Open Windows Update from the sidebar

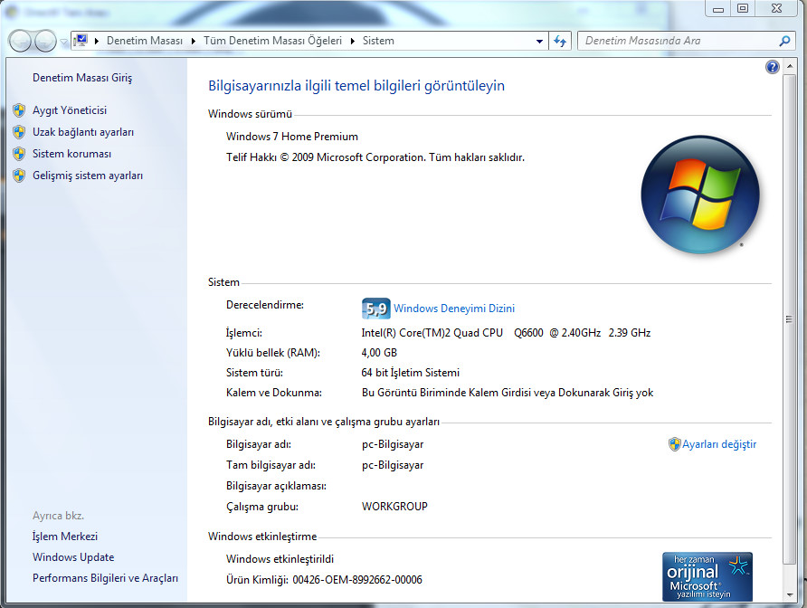(73, 557)
